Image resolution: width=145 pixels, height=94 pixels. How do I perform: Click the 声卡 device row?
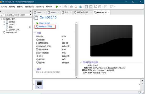pyautogui.click(x=53, y=56)
